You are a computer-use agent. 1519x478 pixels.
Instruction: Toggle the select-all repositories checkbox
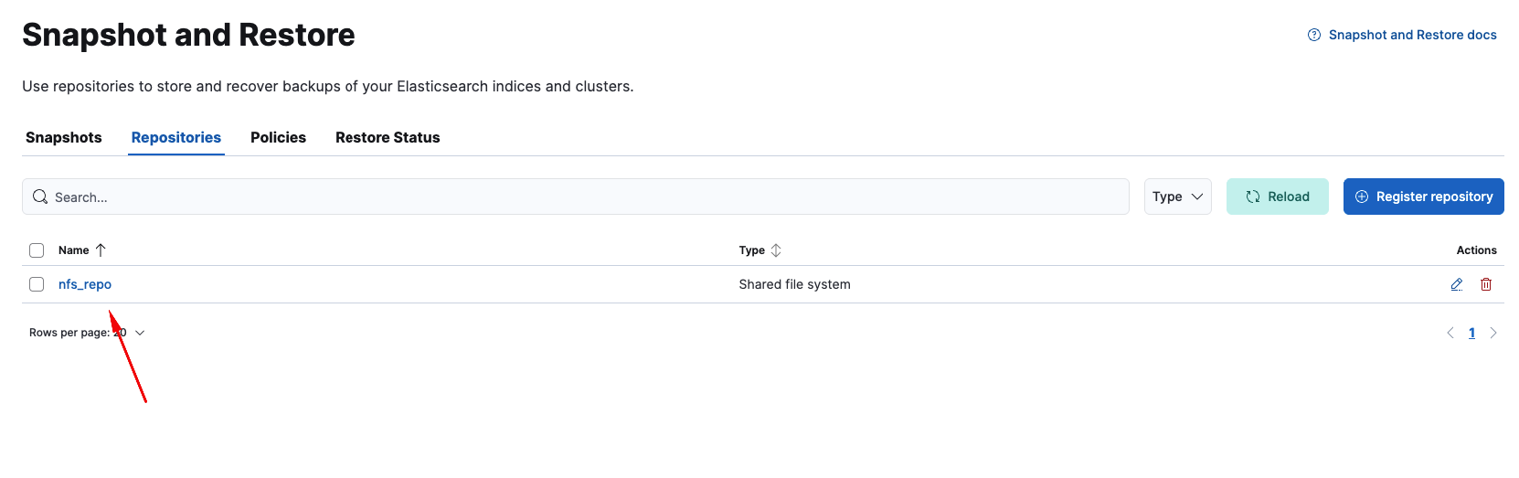click(x=37, y=250)
